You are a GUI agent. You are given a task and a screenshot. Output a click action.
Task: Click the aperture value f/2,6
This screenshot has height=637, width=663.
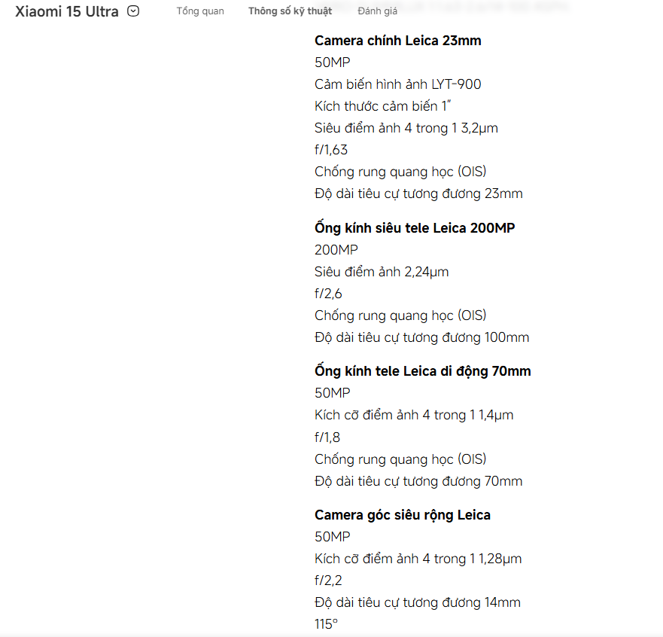[328, 294]
